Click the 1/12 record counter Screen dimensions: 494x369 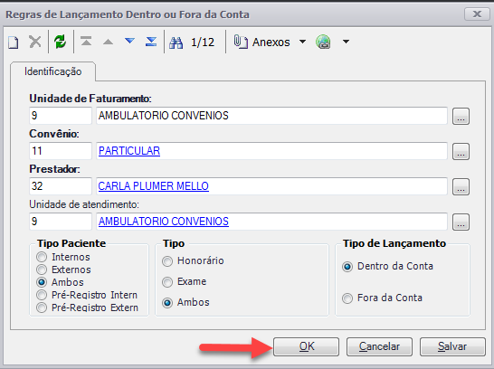(x=203, y=43)
